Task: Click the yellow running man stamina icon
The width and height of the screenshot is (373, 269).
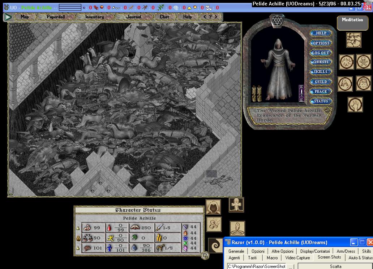Action: (x=110, y=238)
